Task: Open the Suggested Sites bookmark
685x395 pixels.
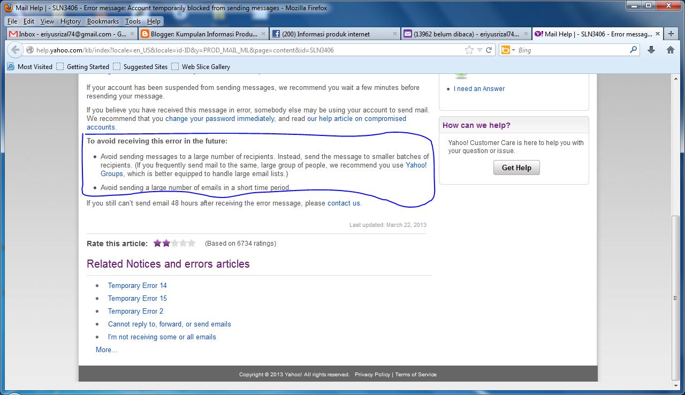Action: coord(140,67)
